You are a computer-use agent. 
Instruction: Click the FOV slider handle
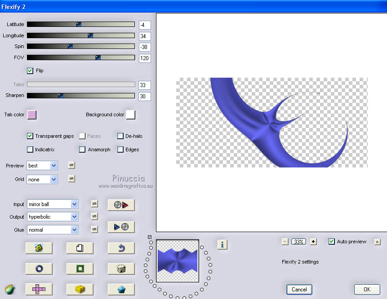tap(98, 57)
